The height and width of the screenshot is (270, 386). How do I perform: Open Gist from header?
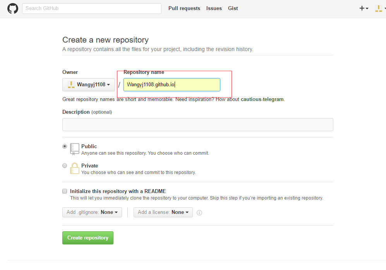point(233,9)
